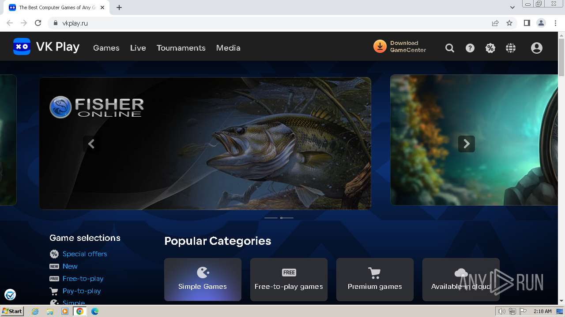Viewport: 565px width, 317px height.
Task: Click the taskbar clock 2:18 AM
Action: click(x=542, y=311)
